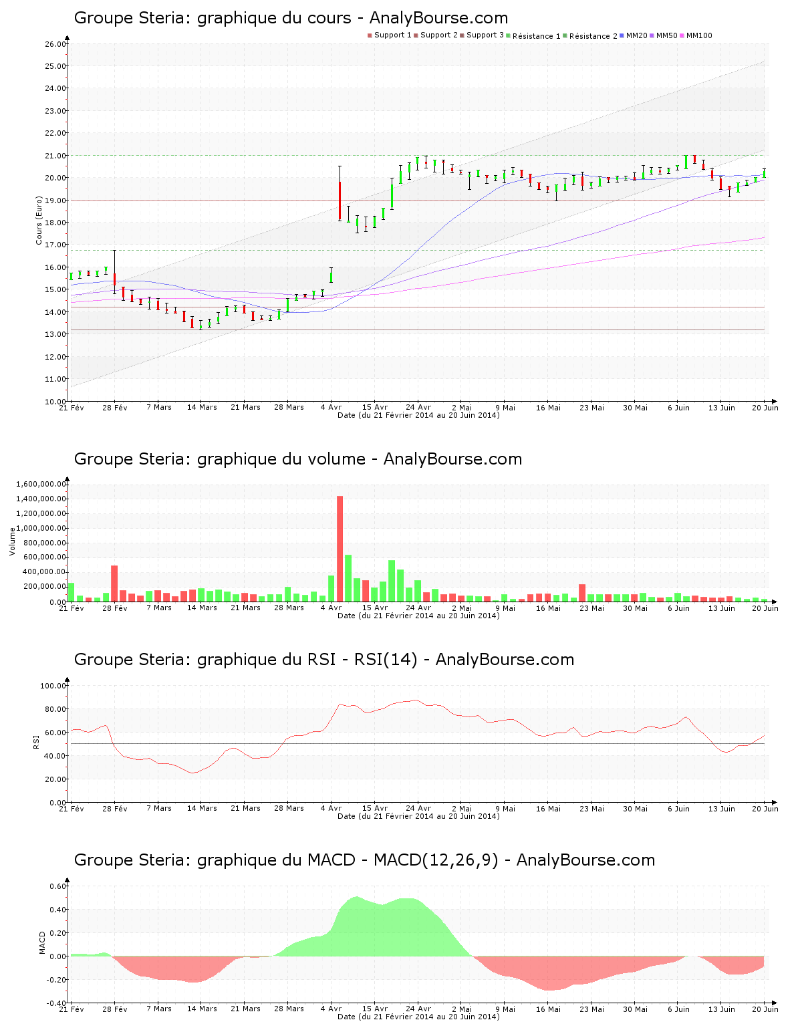
Task: Click the rotated 'RSI' y-axis label
Action: coord(35,741)
